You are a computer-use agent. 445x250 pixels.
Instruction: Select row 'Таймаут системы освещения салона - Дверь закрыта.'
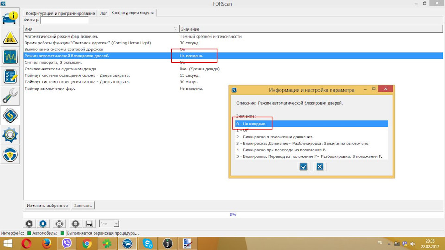(x=233, y=75)
